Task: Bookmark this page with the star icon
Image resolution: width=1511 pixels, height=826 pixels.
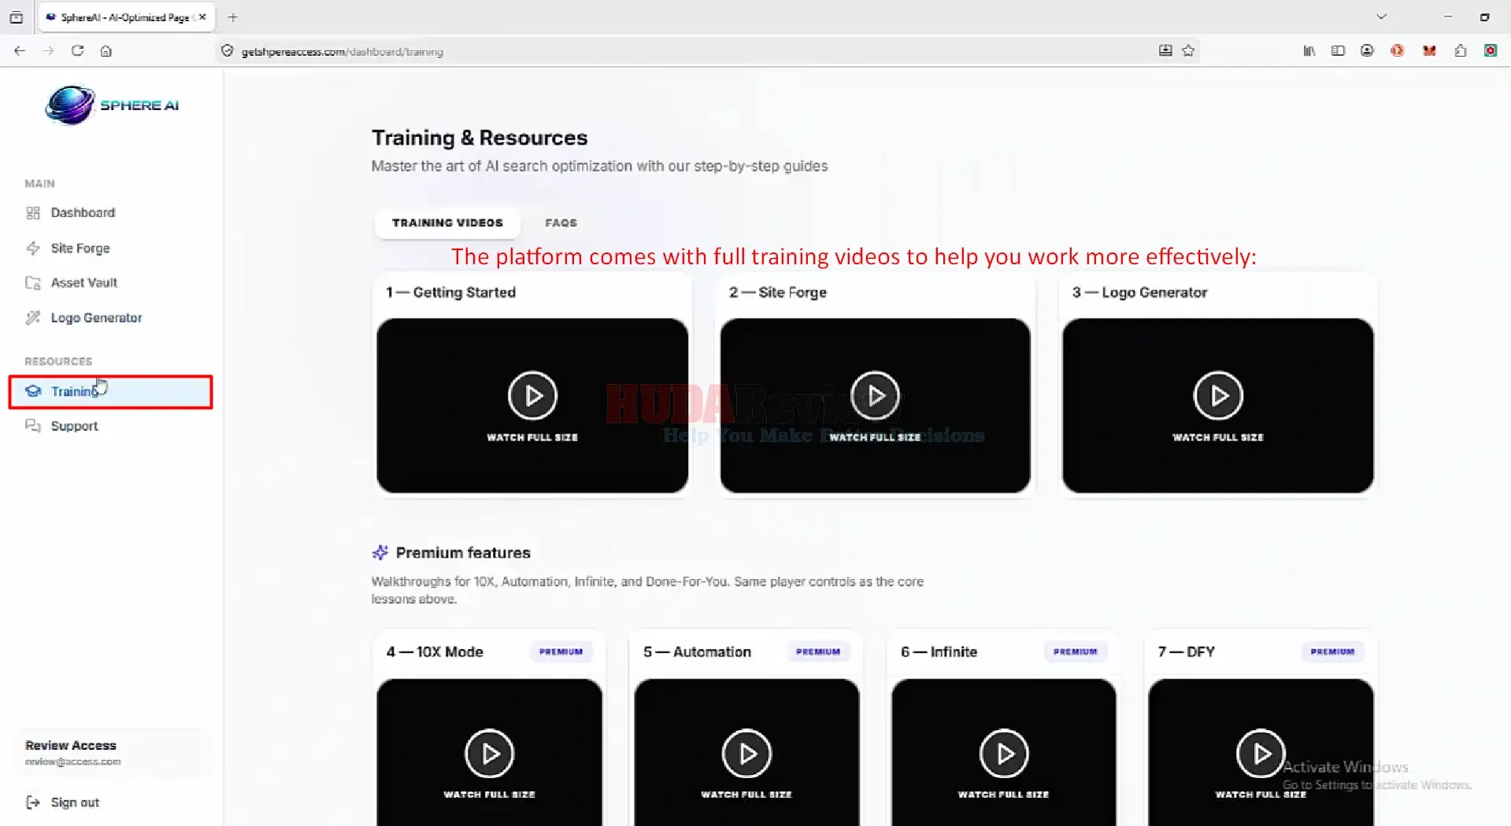Action: [x=1188, y=51]
